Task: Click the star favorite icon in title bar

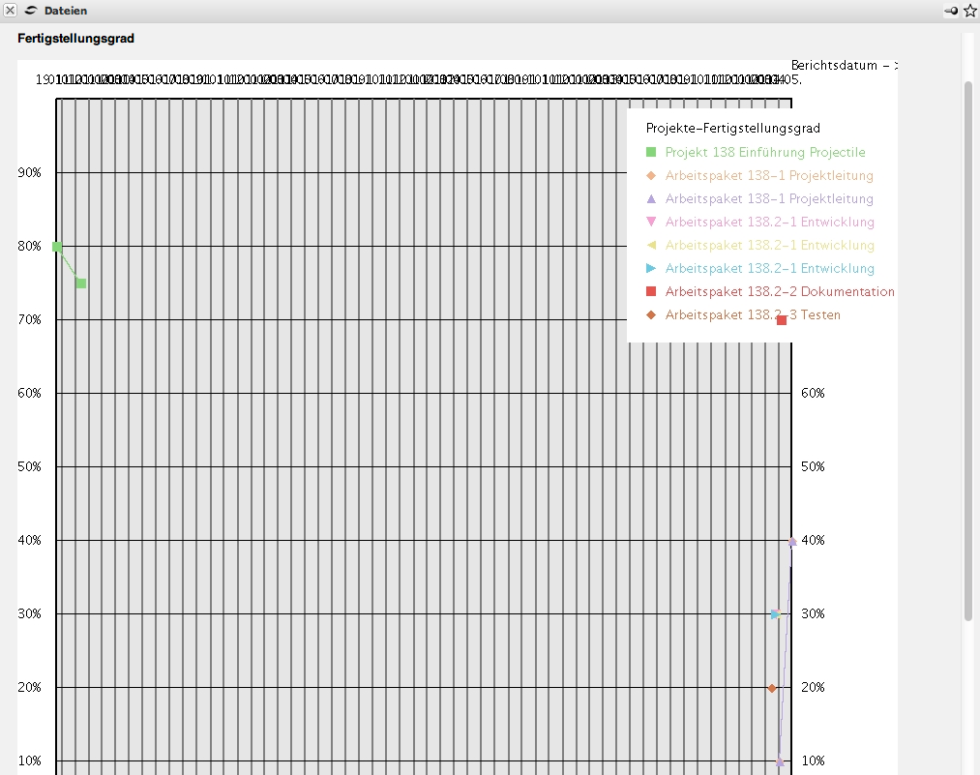Action: (x=970, y=11)
